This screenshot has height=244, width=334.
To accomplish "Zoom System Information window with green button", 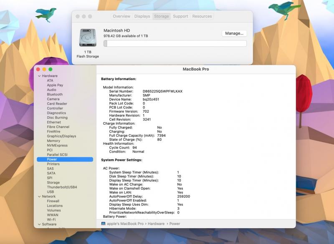I will [x=51, y=69].
